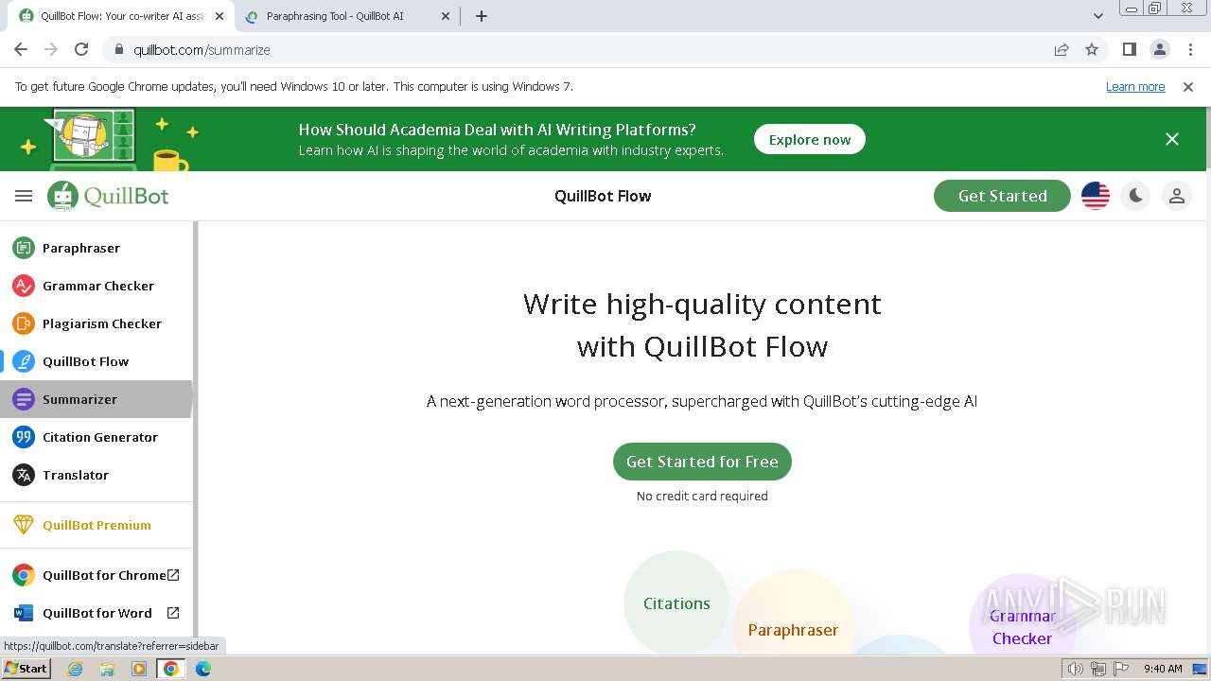Image resolution: width=1211 pixels, height=681 pixels.
Task: Open a new browser tab
Action: point(482,16)
